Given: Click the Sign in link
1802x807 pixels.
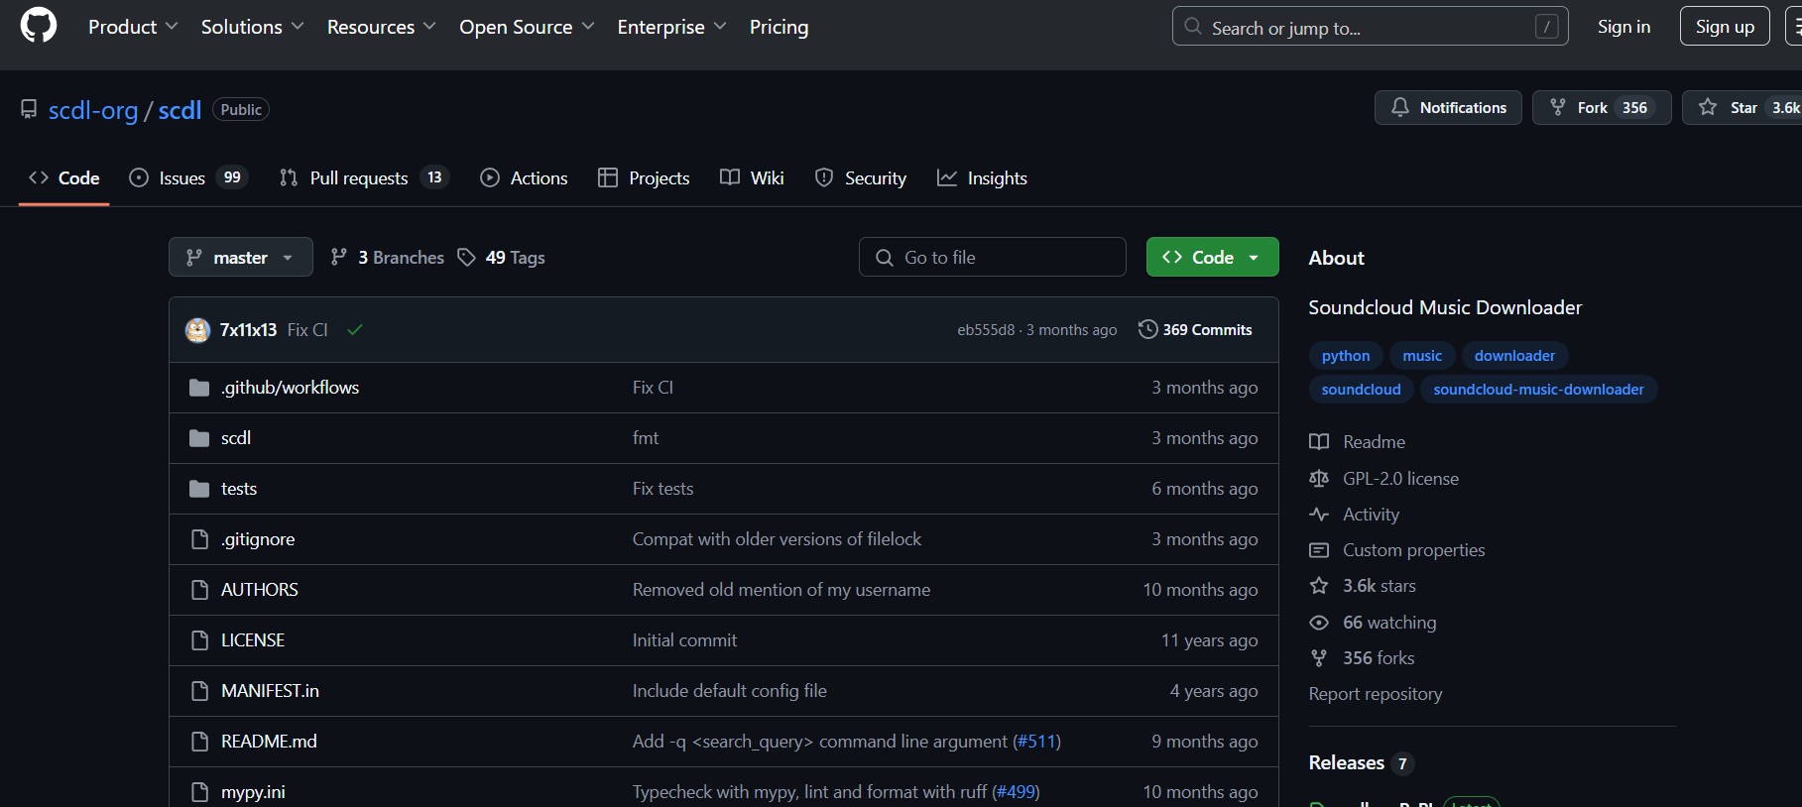Looking at the screenshot, I should pos(1623,27).
